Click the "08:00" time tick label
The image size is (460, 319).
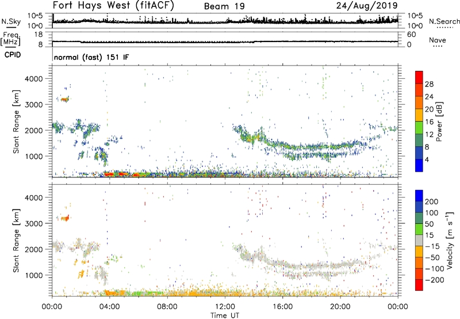pos(167,307)
